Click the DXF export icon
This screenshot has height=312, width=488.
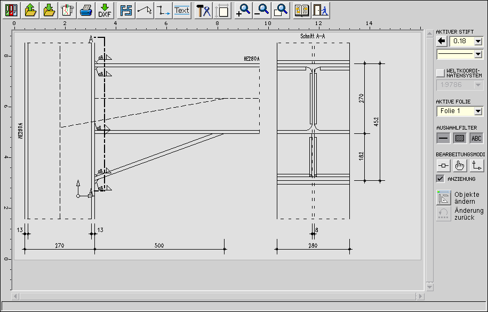(x=105, y=10)
